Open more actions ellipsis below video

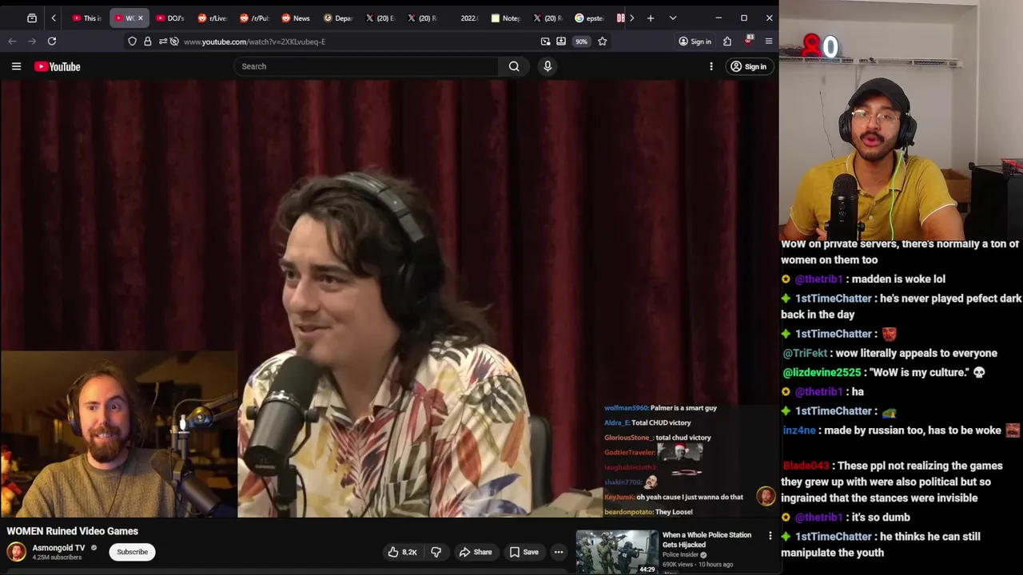(559, 552)
